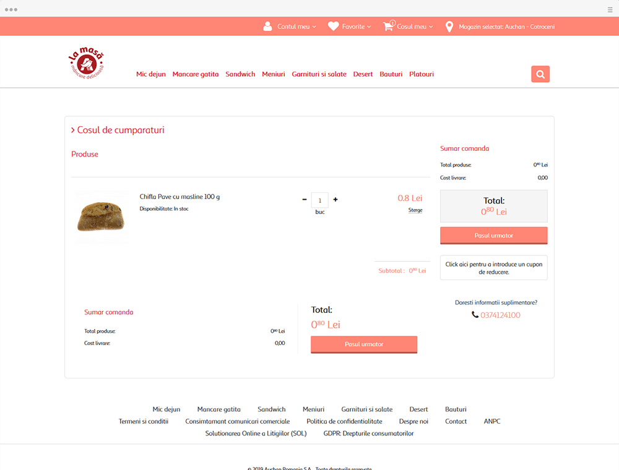Open Consimtamant comunicari comerciale

click(237, 421)
